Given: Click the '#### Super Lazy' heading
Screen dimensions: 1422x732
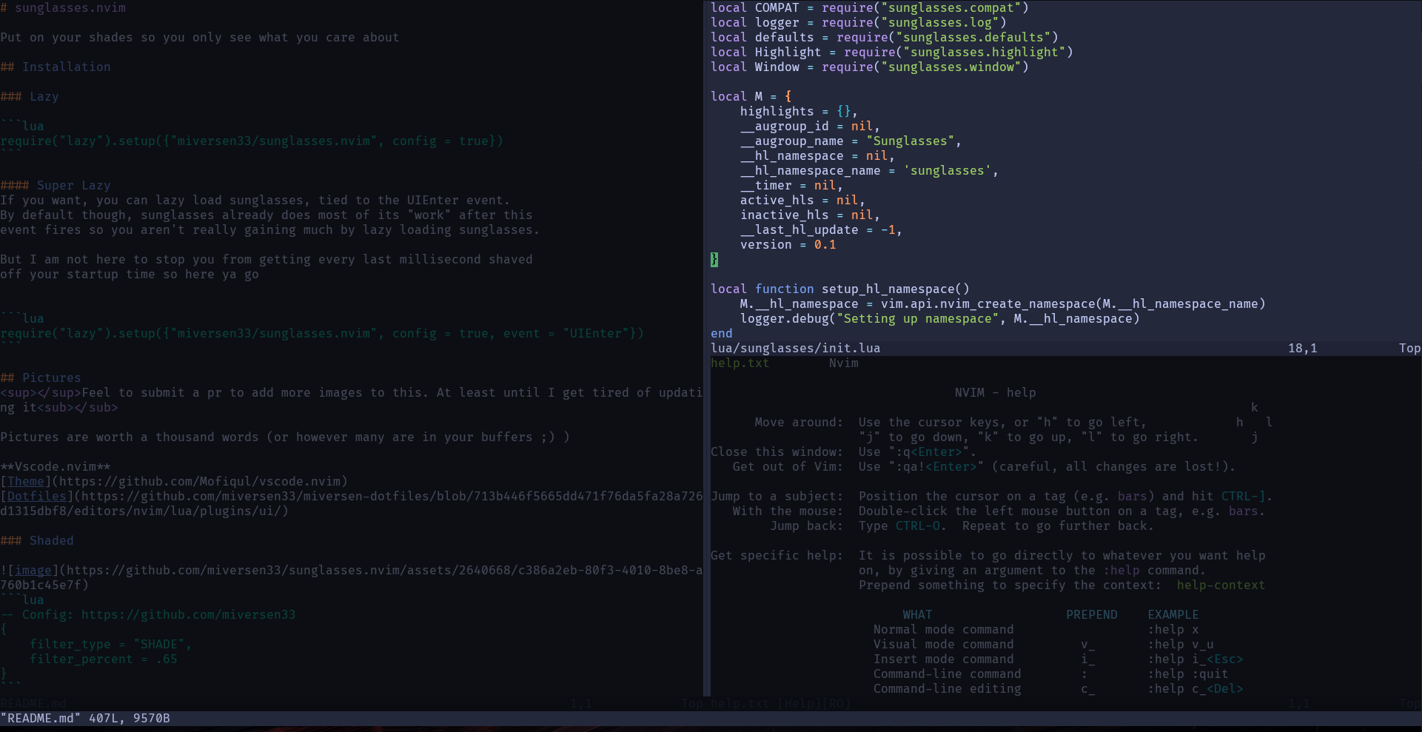Looking at the screenshot, I should click(x=56, y=185).
